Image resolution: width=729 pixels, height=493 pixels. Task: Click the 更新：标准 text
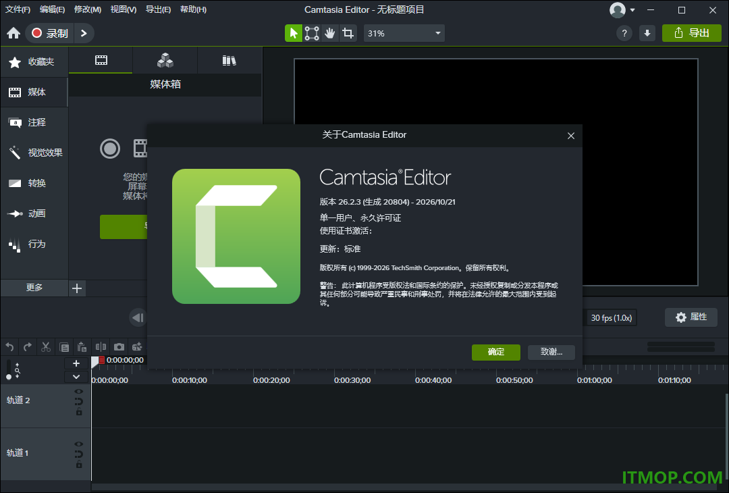point(340,249)
